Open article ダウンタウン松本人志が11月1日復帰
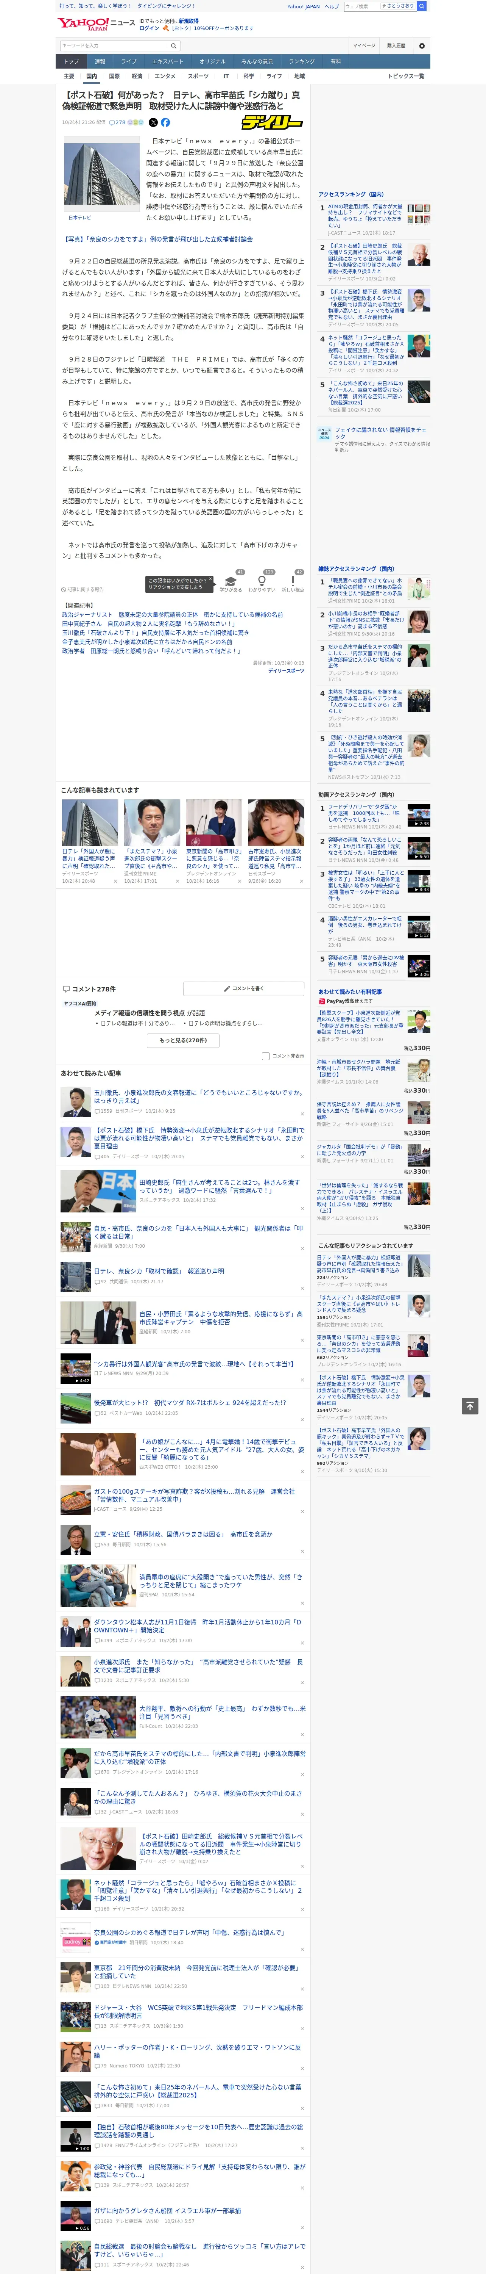The width and height of the screenshot is (486, 2274). tap(198, 1625)
